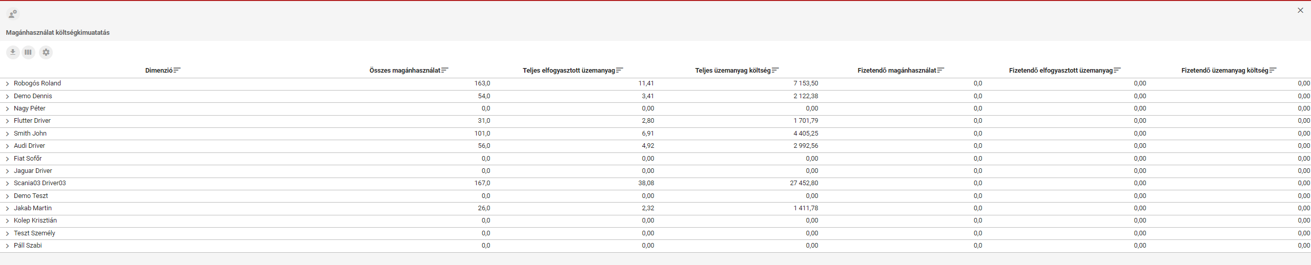This screenshot has height=265, width=1311.
Task: Expand the Smith John row
Action: click(x=7, y=134)
